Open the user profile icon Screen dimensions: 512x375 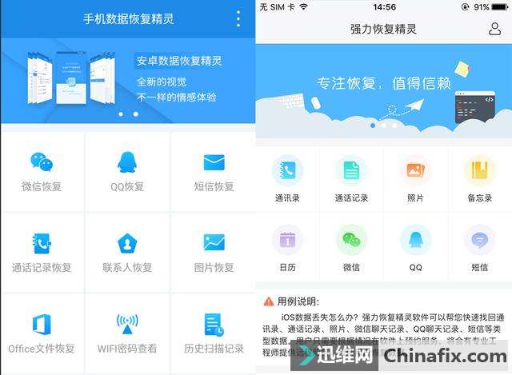pos(494,29)
